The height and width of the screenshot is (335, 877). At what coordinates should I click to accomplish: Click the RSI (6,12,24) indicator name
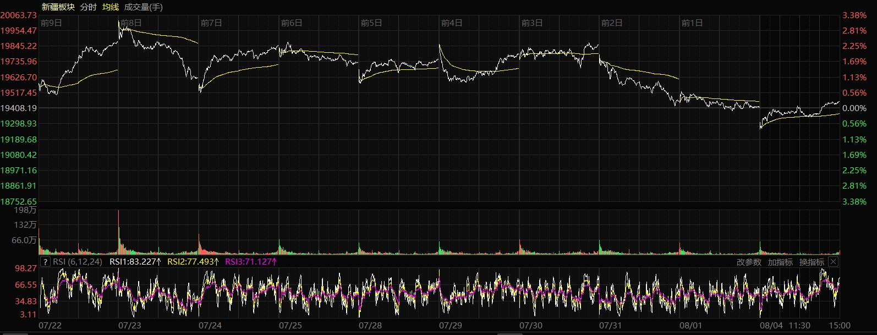click(x=77, y=262)
